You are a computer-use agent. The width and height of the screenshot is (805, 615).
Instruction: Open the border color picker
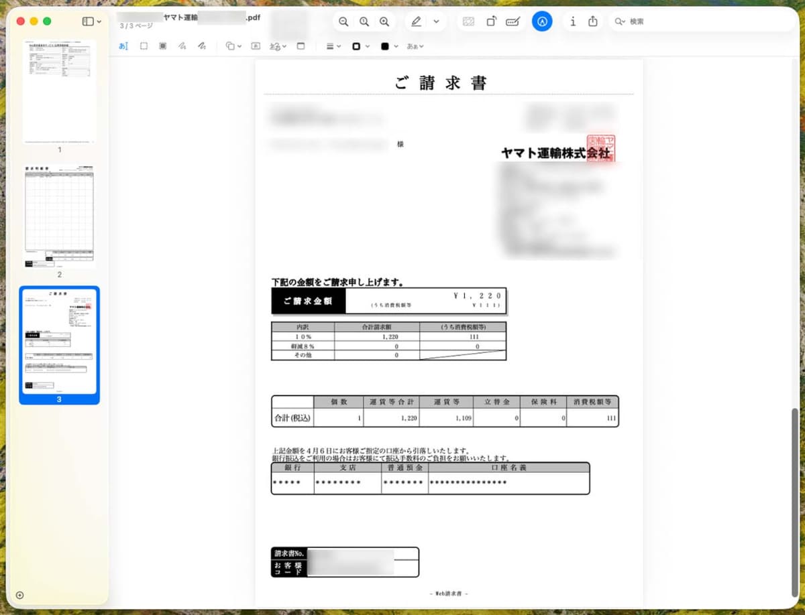click(x=361, y=46)
